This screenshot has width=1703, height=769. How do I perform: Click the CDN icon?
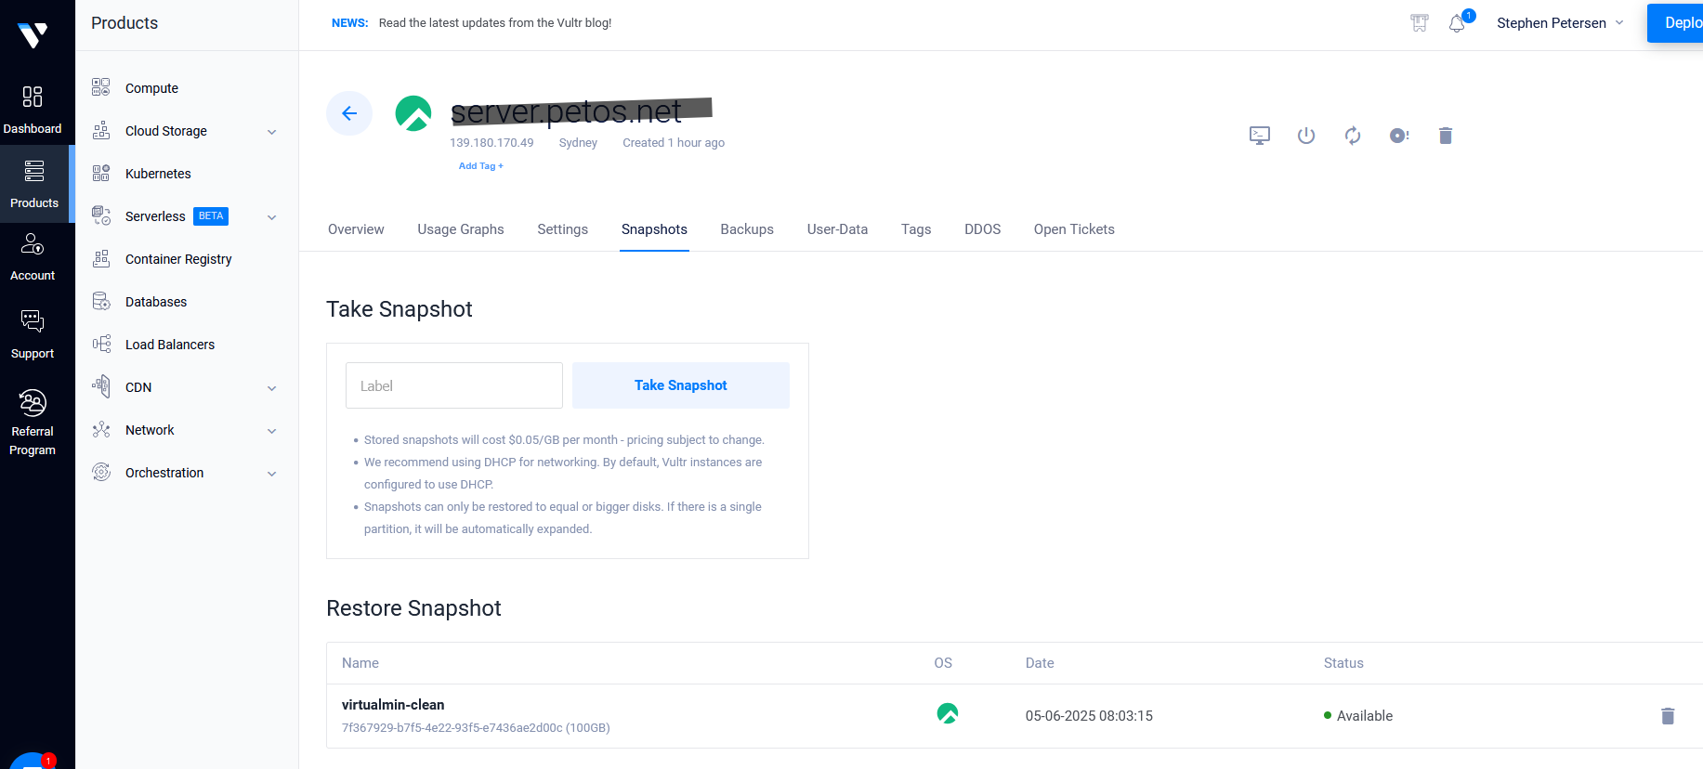click(x=101, y=386)
